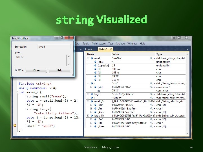
Task: Click magnifier on 'Kittens' iterator row
Action: pos(151,98)
